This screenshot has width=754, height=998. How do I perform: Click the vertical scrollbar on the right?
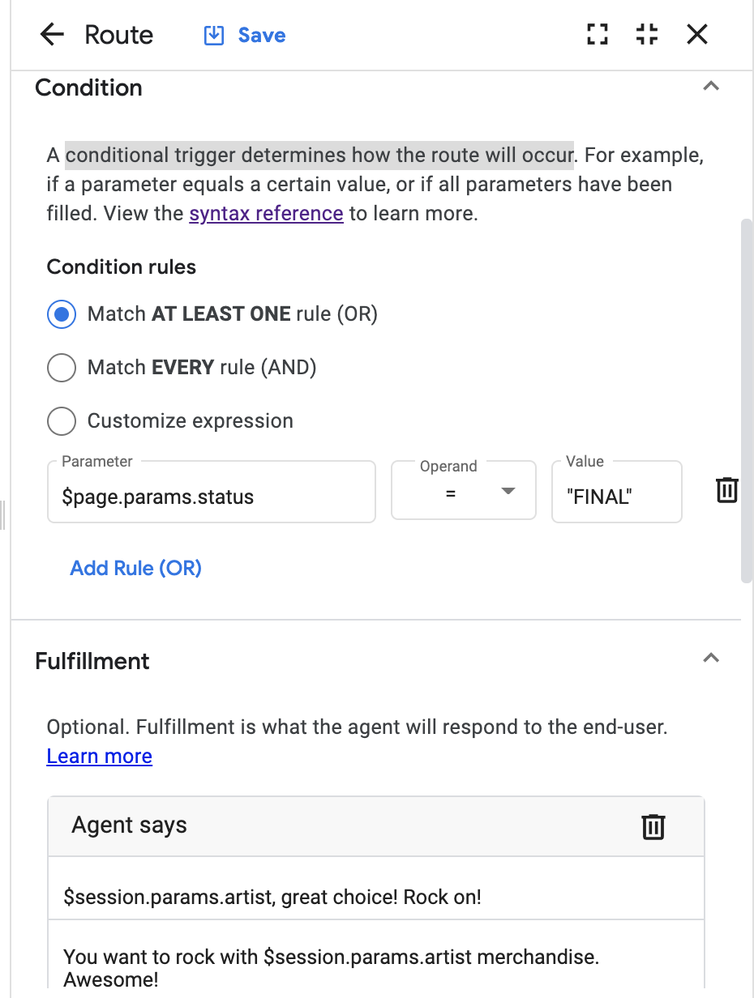coord(747,400)
